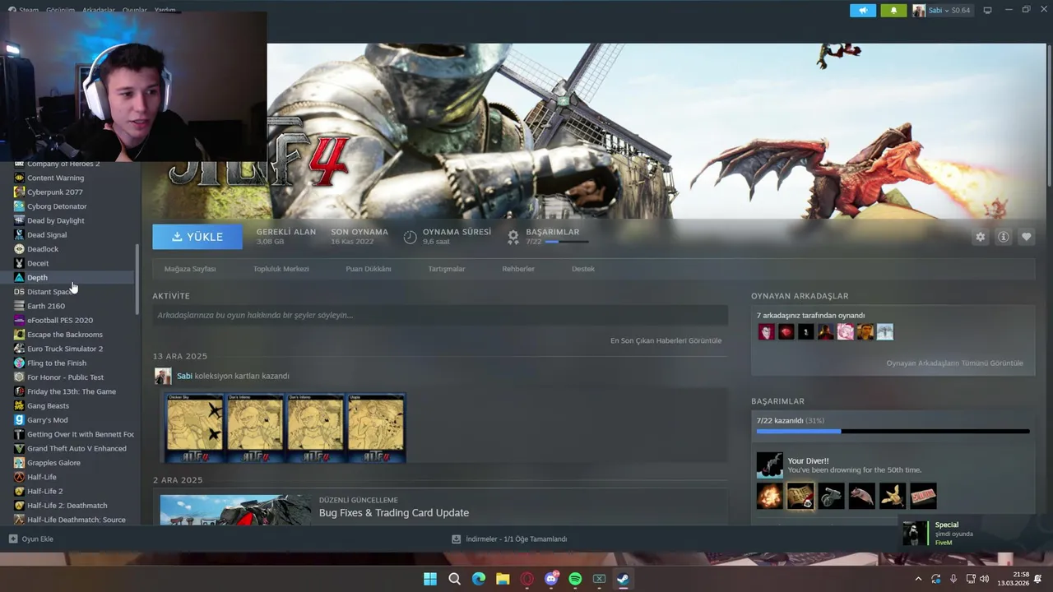This screenshot has width=1053, height=592.
Task: Click Oyun Ekle at bottom left
Action: point(31,539)
